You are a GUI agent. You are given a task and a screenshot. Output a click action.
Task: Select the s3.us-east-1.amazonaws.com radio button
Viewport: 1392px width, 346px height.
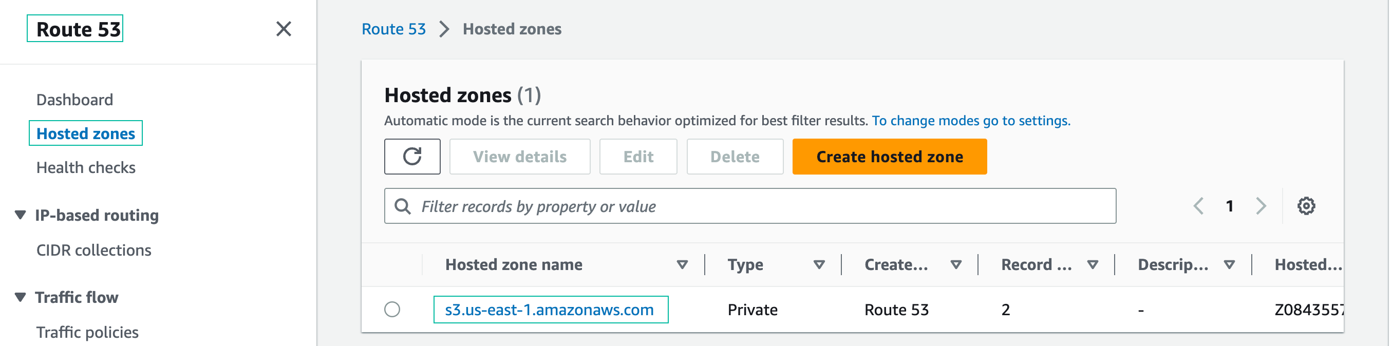pyautogui.click(x=392, y=309)
